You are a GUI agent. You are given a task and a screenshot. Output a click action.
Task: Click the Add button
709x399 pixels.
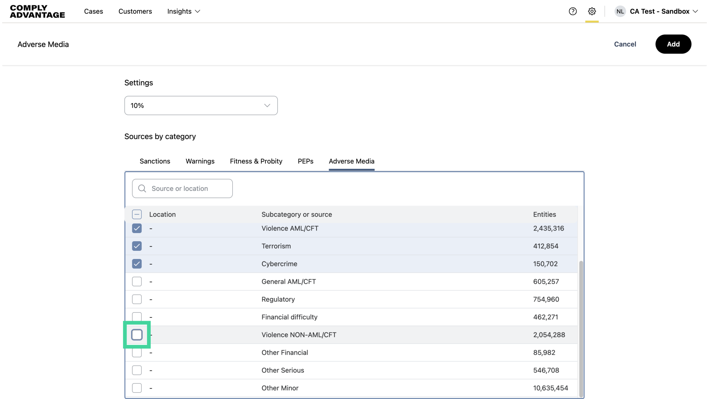click(673, 44)
